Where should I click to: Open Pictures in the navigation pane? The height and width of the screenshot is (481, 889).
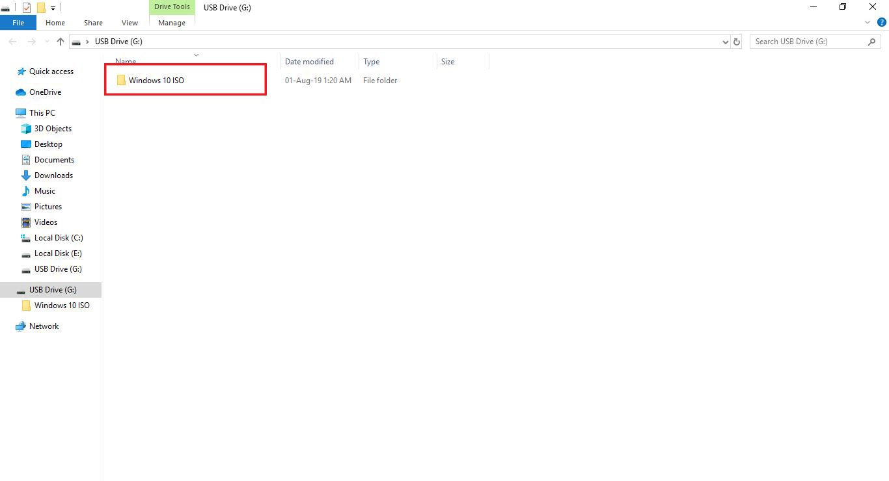(x=48, y=207)
